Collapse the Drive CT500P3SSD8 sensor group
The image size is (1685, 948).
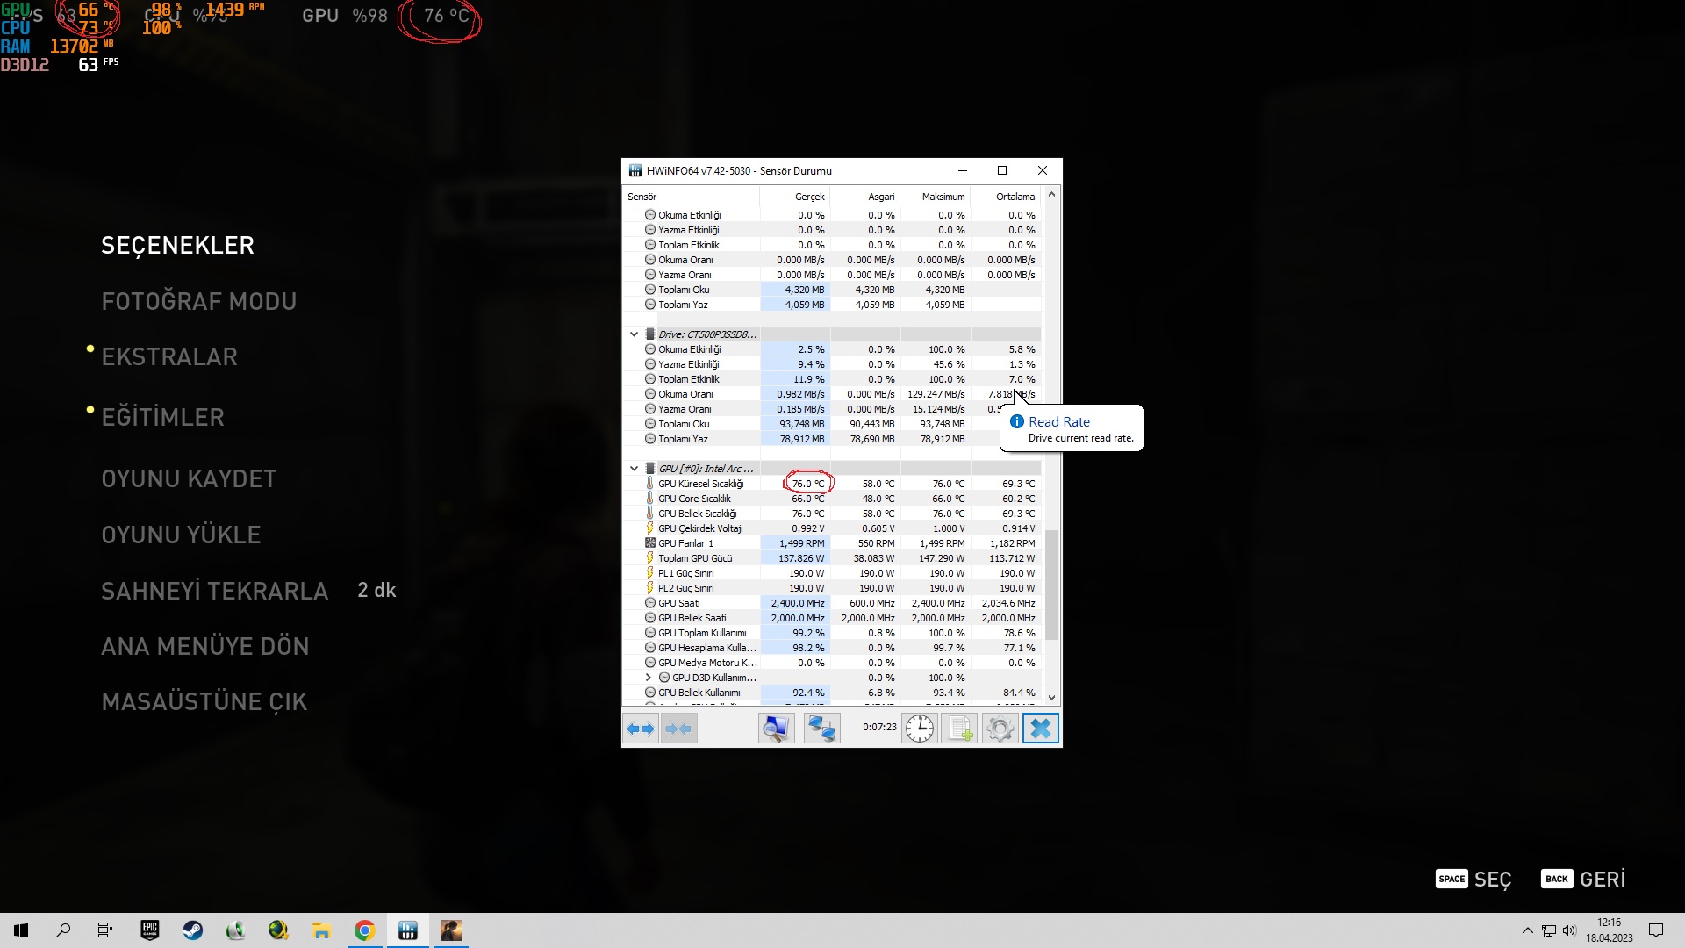(634, 334)
